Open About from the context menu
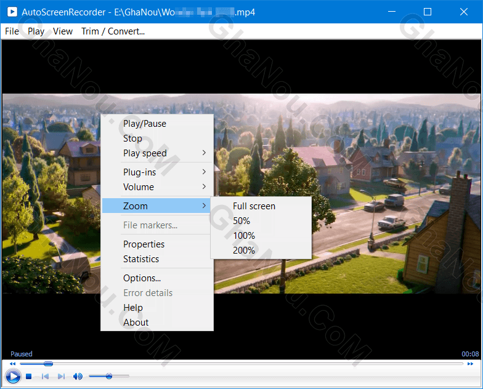 click(x=157, y=323)
